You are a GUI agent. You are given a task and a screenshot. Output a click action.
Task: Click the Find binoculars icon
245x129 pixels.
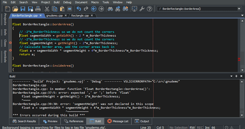pyautogui.click(x=110, y=9)
